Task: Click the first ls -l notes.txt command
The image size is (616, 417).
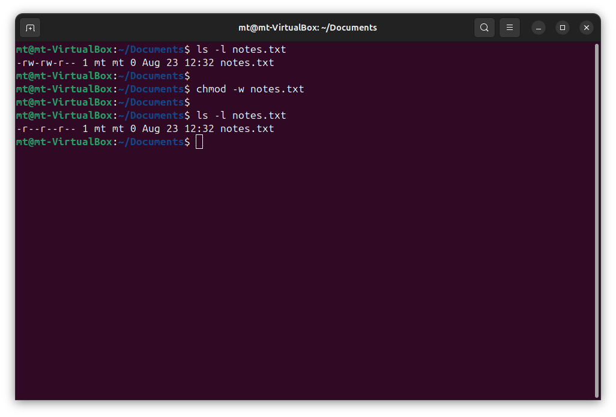Action: click(x=241, y=49)
